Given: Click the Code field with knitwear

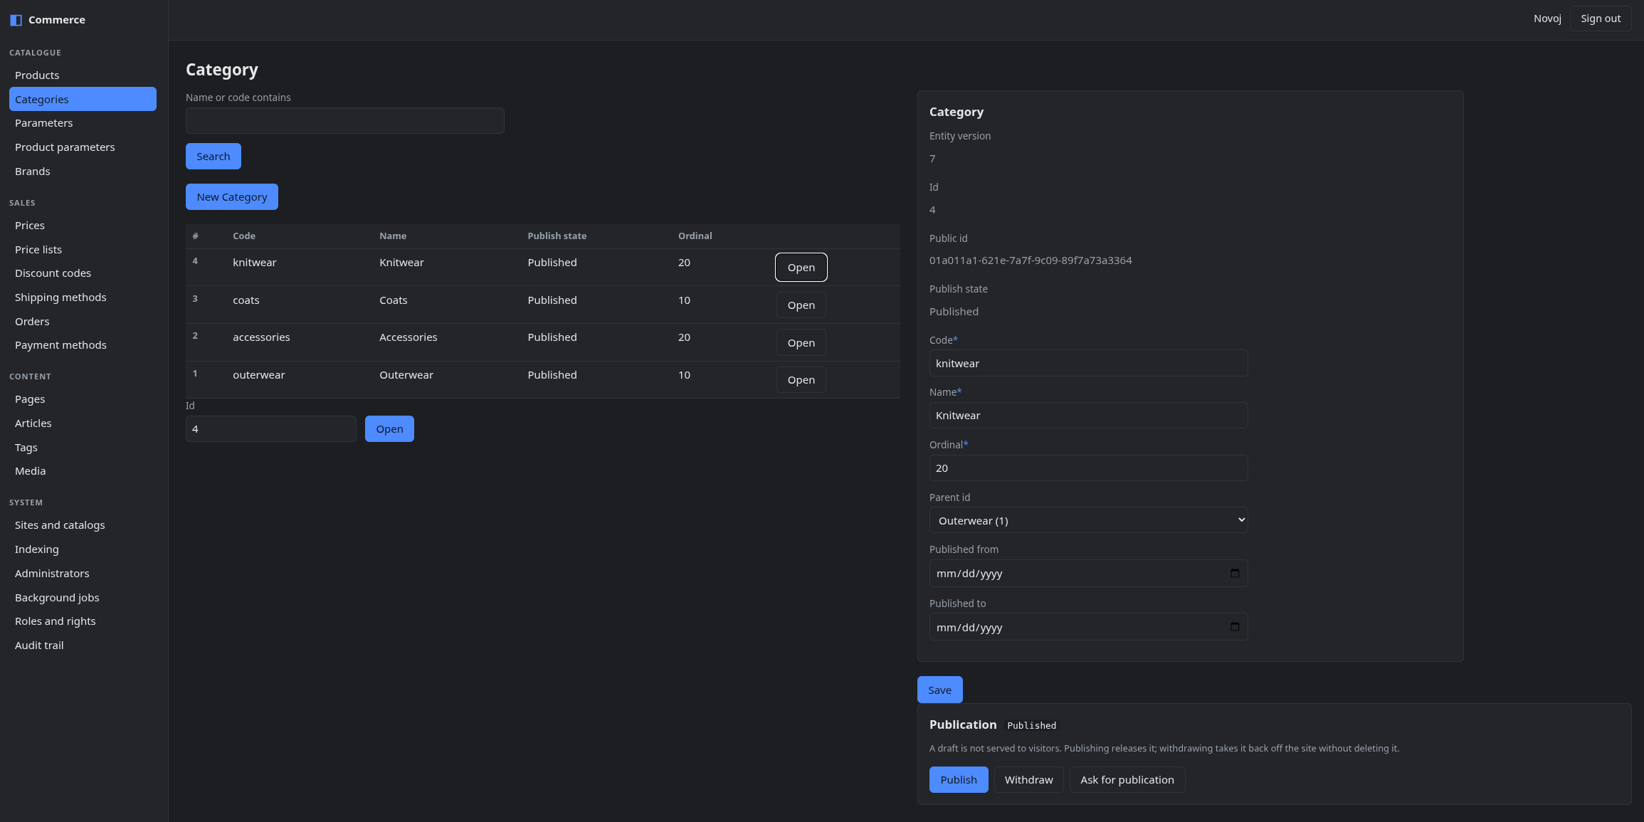Looking at the screenshot, I should tap(1088, 364).
